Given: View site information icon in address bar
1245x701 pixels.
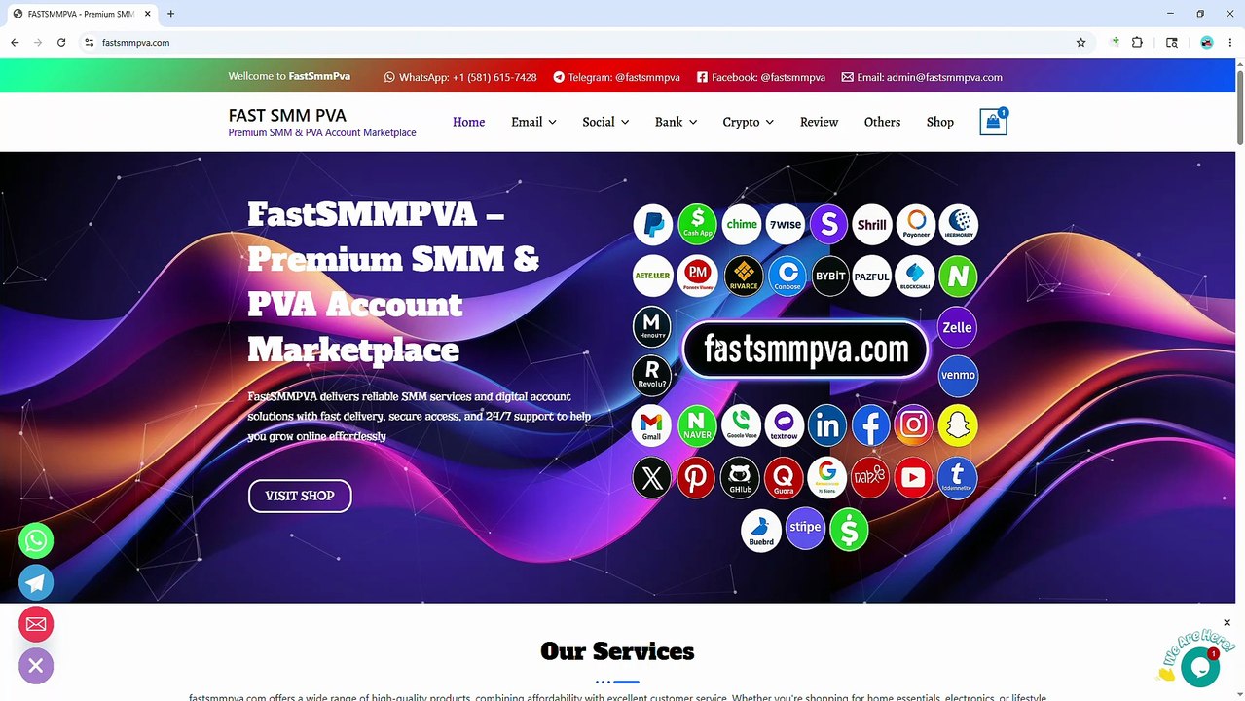Looking at the screenshot, I should click(x=89, y=43).
